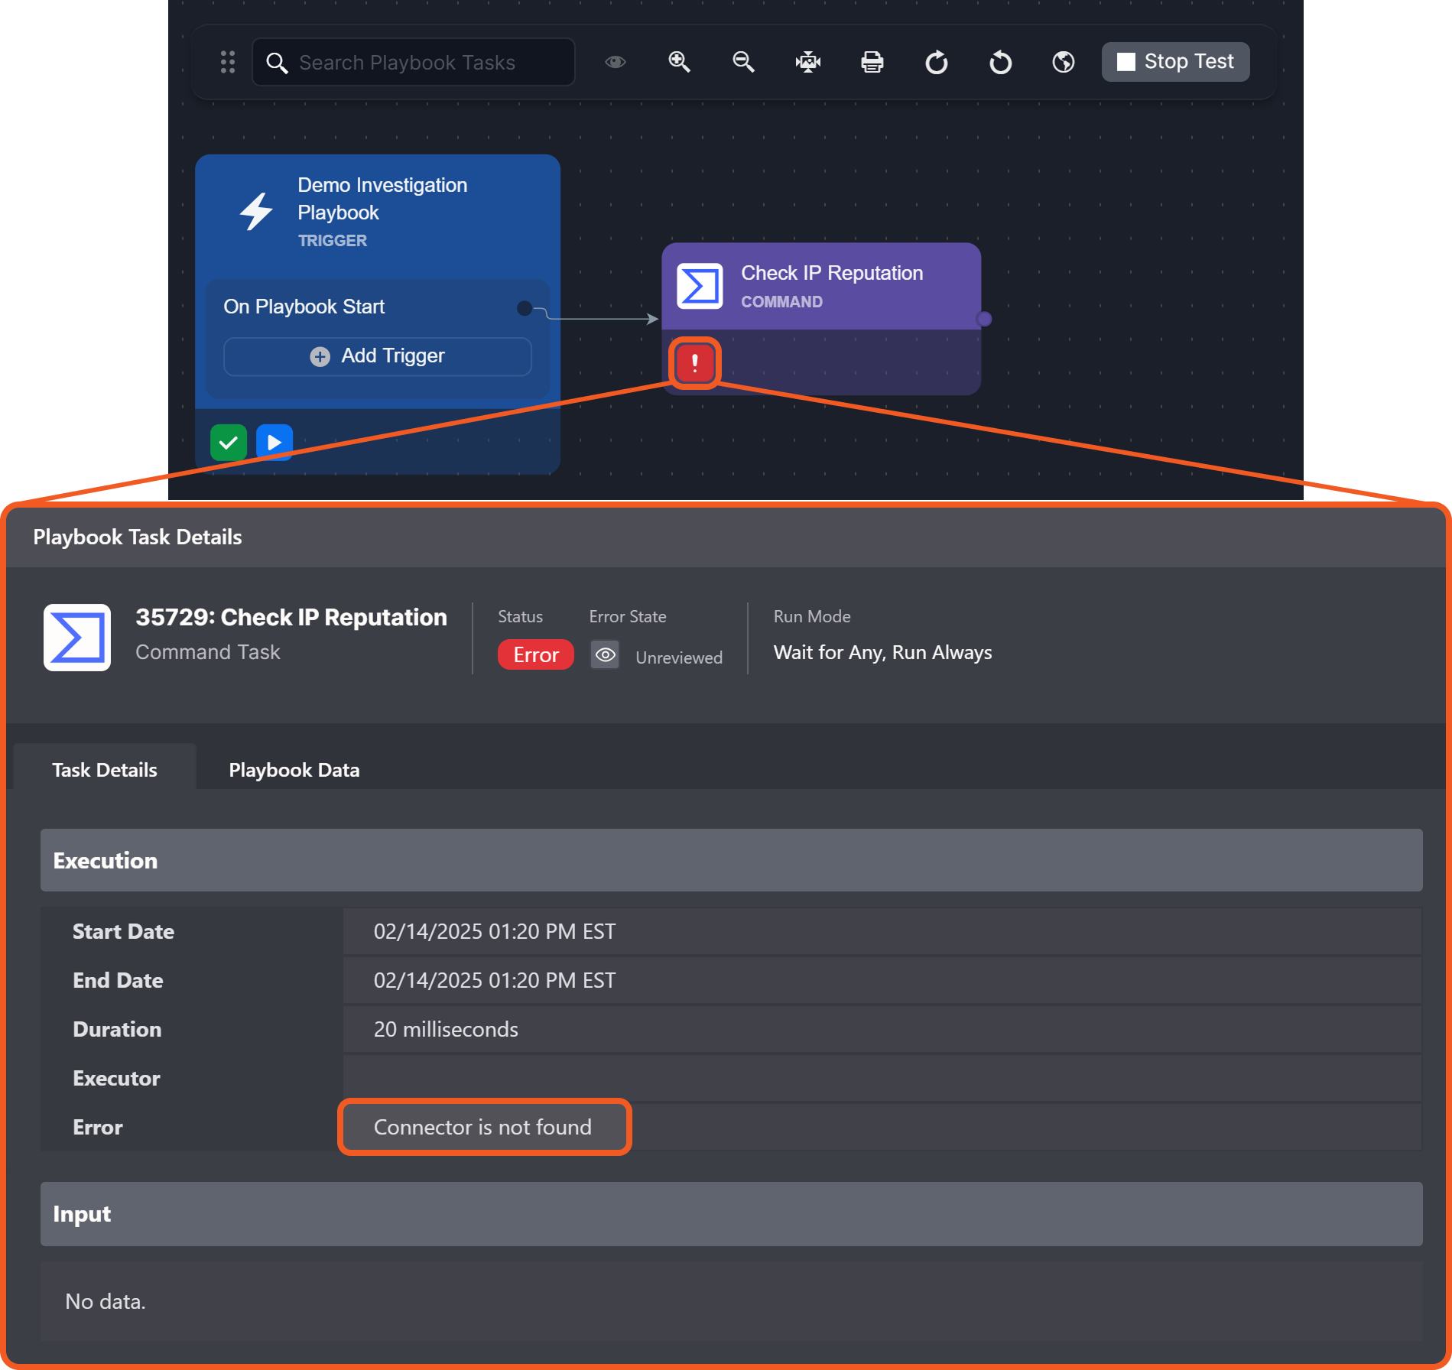1452x1370 pixels.
Task: Click the zoom in magnifier icon
Action: click(x=679, y=62)
